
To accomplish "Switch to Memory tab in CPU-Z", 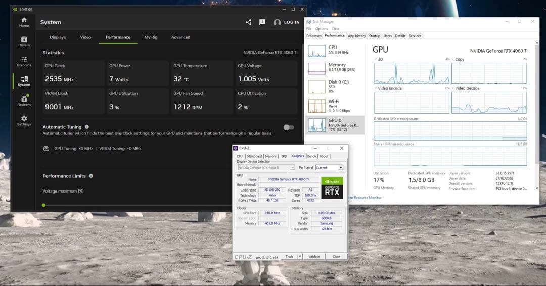I will (270, 156).
